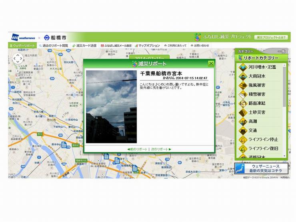
Task: Switch to カテゴリー tab in side panel
Action: [x=246, y=51]
